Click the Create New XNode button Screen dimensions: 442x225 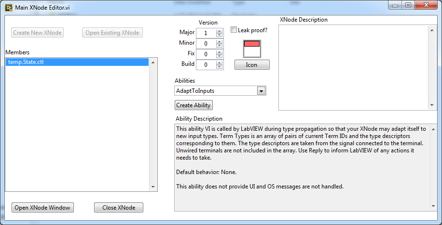38,33
